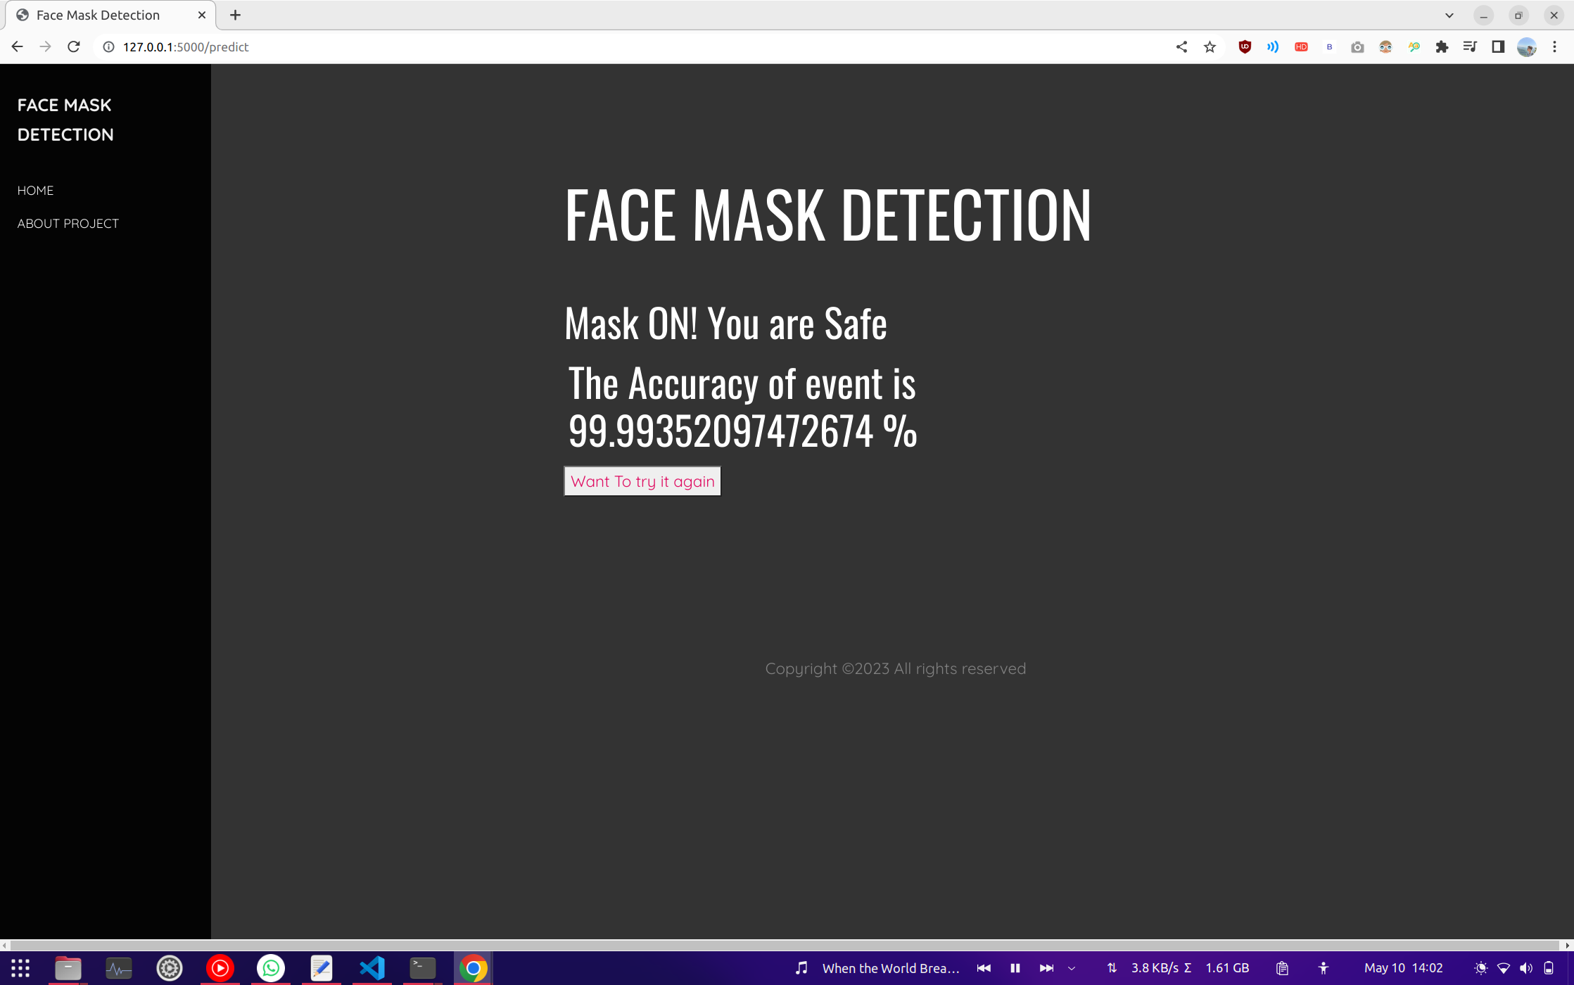Switch to the Face Mask Detection tab
This screenshot has width=1574, height=985.
pos(99,15)
